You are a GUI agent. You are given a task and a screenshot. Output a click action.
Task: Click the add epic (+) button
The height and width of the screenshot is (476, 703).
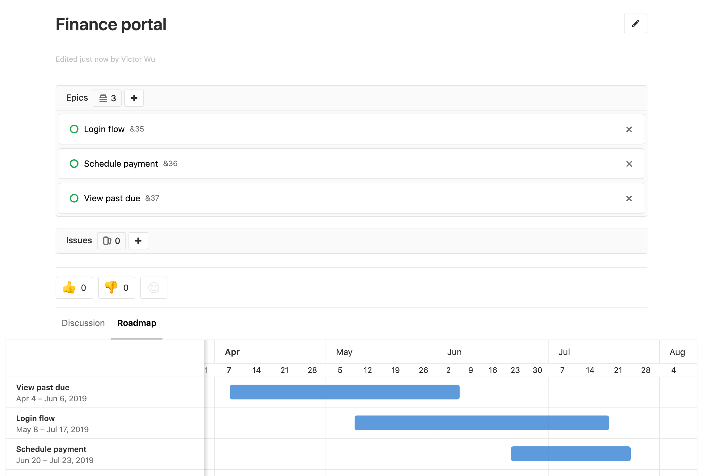(134, 98)
